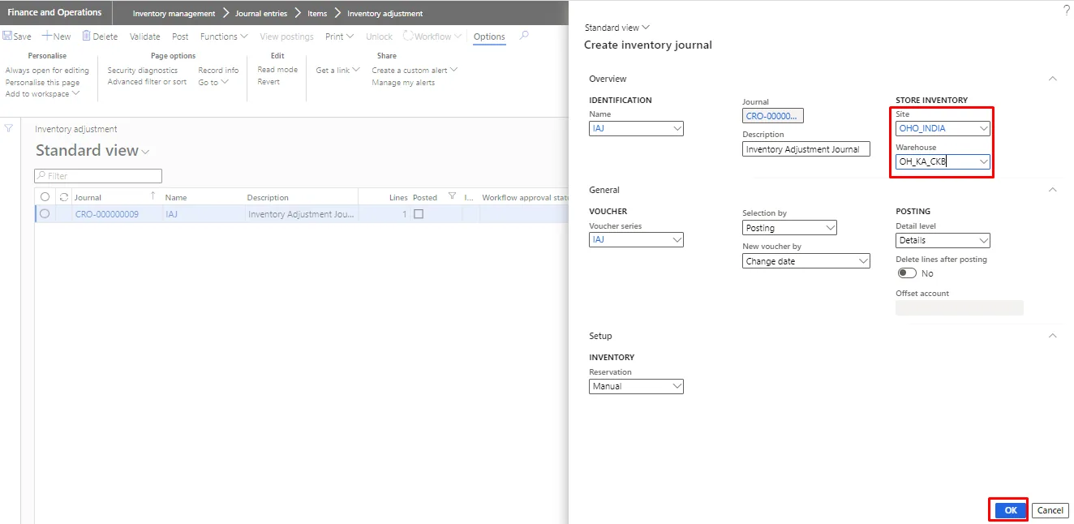Click Always open for editing
The height and width of the screenshot is (524, 1074).
pos(47,71)
